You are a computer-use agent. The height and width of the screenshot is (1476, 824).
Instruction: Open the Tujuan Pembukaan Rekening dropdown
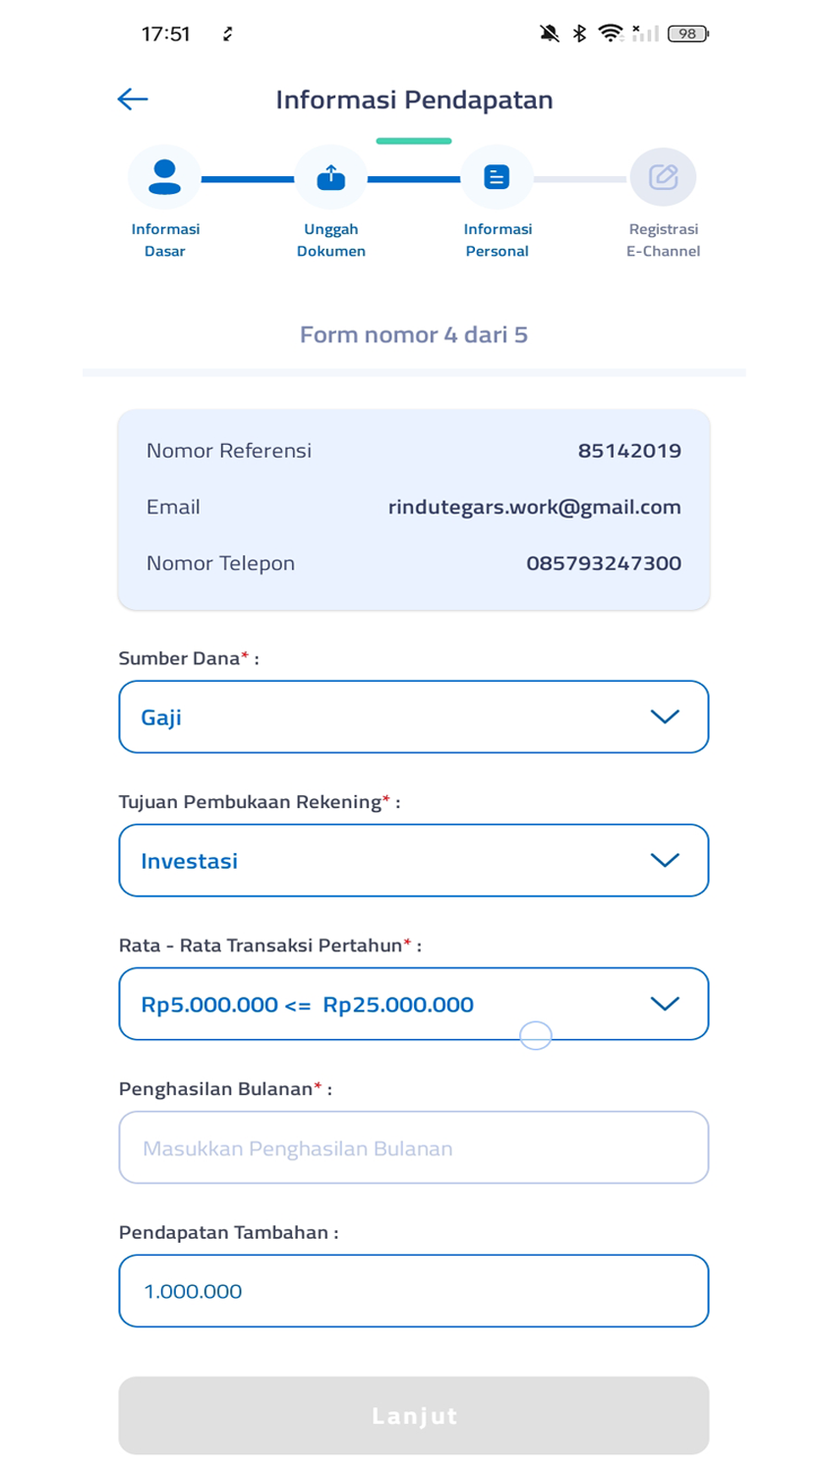pyautogui.click(x=414, y=860)
